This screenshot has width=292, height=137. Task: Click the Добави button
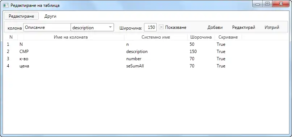coord(215,27)
